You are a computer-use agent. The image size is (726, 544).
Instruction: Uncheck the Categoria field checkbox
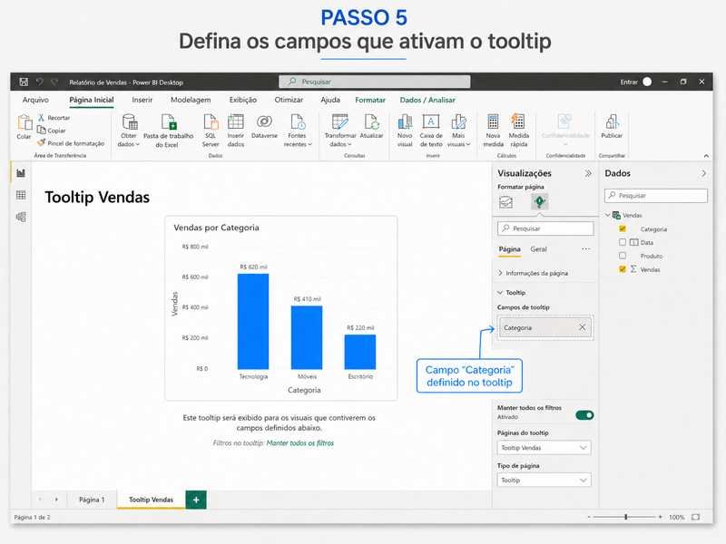coord(623,228)
